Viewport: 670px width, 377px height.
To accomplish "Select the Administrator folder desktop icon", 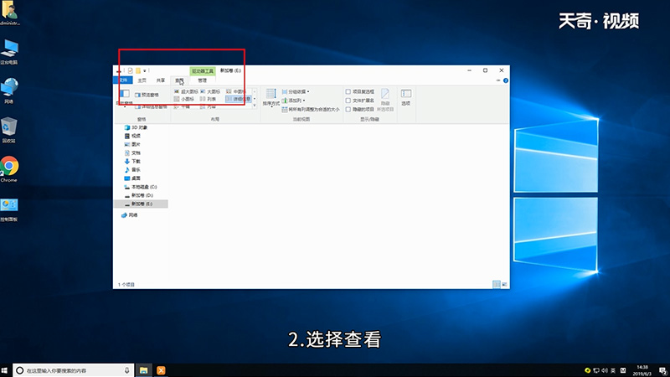I will pyautogui.click(x=9, y=13).
